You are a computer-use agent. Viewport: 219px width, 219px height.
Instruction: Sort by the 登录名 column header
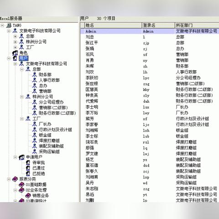[x=158, y=25]
